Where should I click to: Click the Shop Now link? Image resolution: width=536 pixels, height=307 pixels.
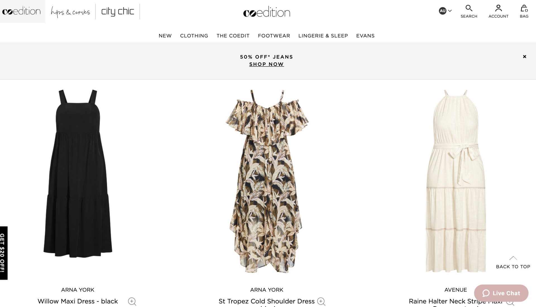pyautogui.click(x=267, y=64)
